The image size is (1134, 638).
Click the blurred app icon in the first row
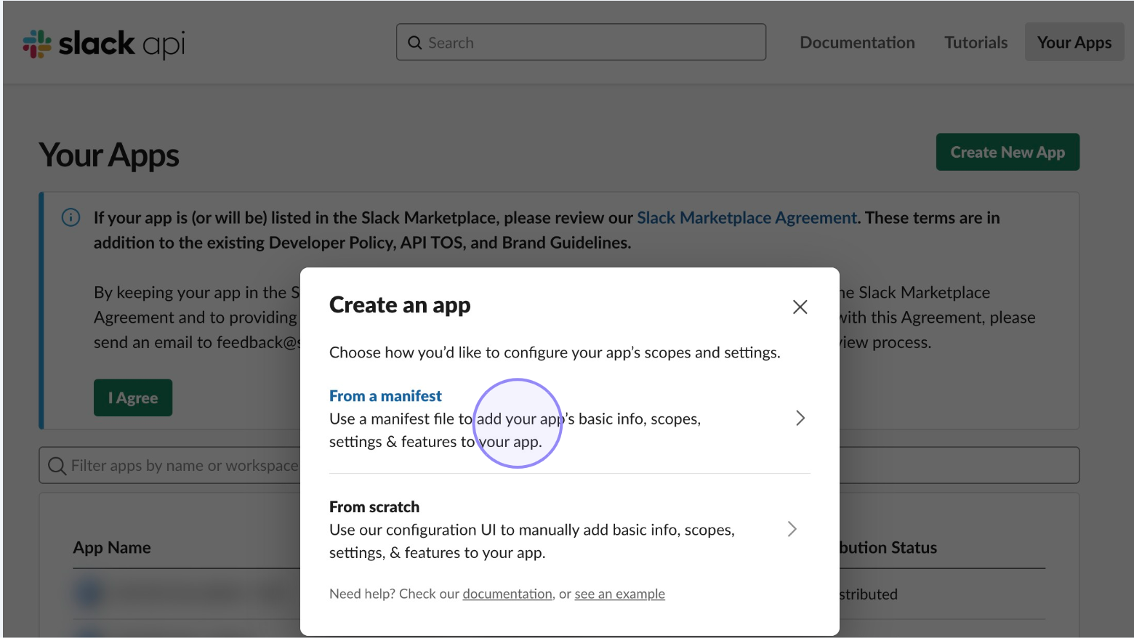coord(89,594)
